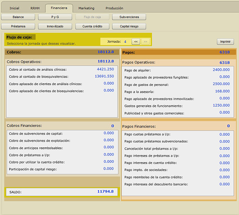Switch to the Inicial tab
This screenshot has width=239, height=215.
click(14, 8)
